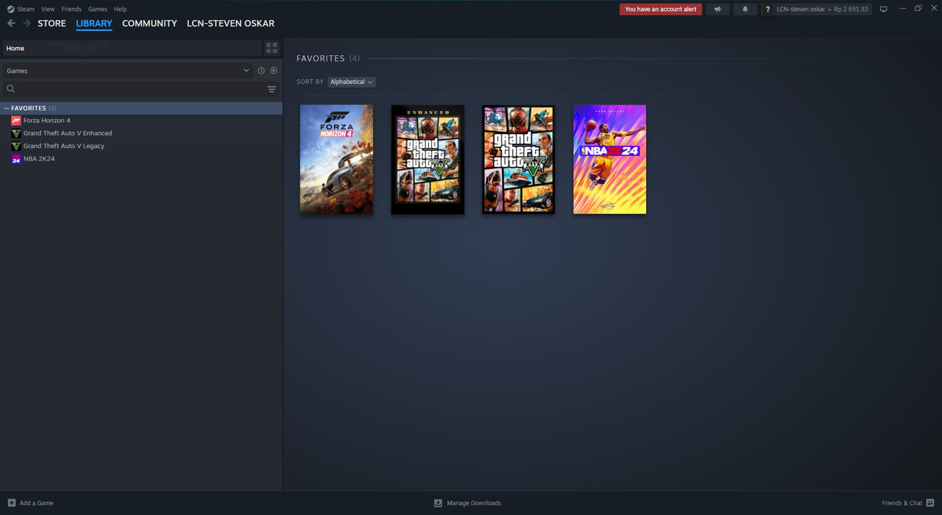Image resolution: width=942 pixels, height=515 pixels.
Task: Open the LCN-STEVEN OSKAR profile tab
Action: point(230,24)
